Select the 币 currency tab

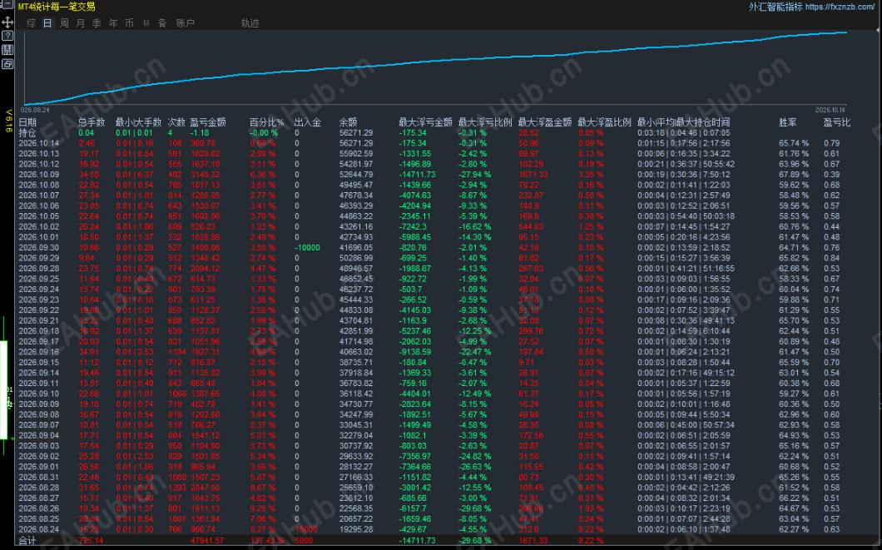[x=129, y=23]
